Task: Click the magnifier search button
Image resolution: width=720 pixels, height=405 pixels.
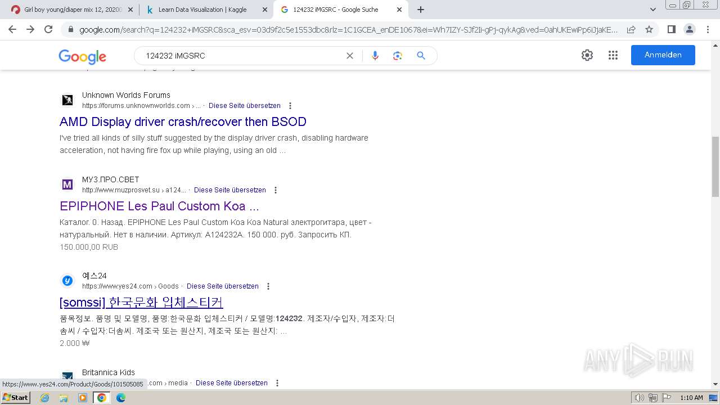Action: [x=421, y=56]
